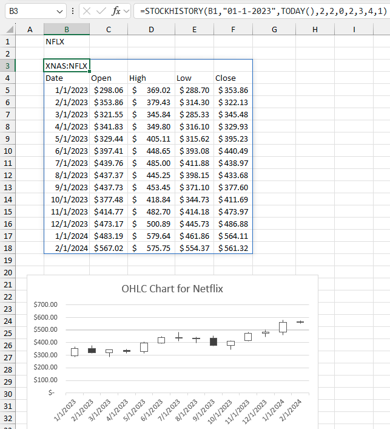Click the Select All corner triangle
Screen dimensions: 390x429
click(7, 29)
